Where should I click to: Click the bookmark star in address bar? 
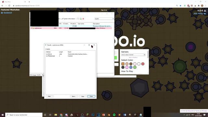click(180, 6)
